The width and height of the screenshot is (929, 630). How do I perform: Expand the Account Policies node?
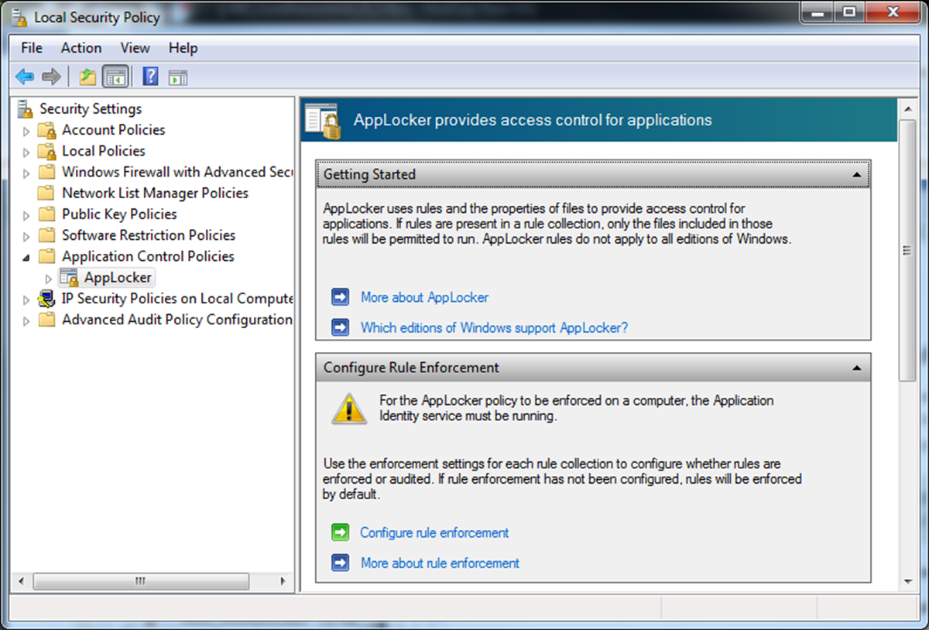coord(27,131)
